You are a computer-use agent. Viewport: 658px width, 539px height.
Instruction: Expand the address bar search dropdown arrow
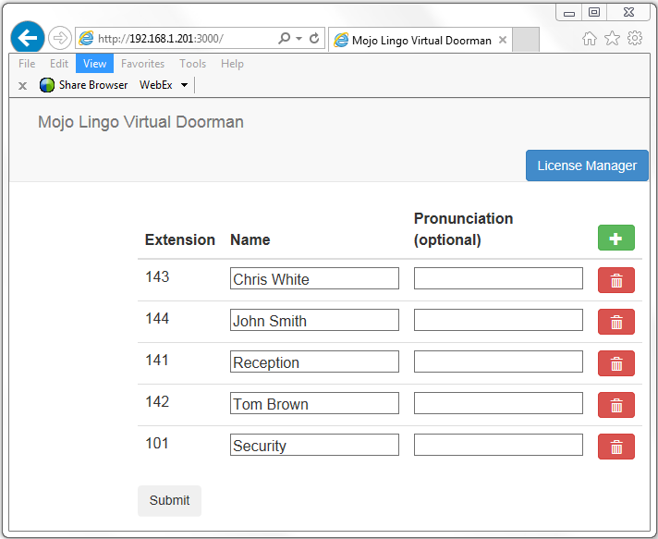pos(299,39)
